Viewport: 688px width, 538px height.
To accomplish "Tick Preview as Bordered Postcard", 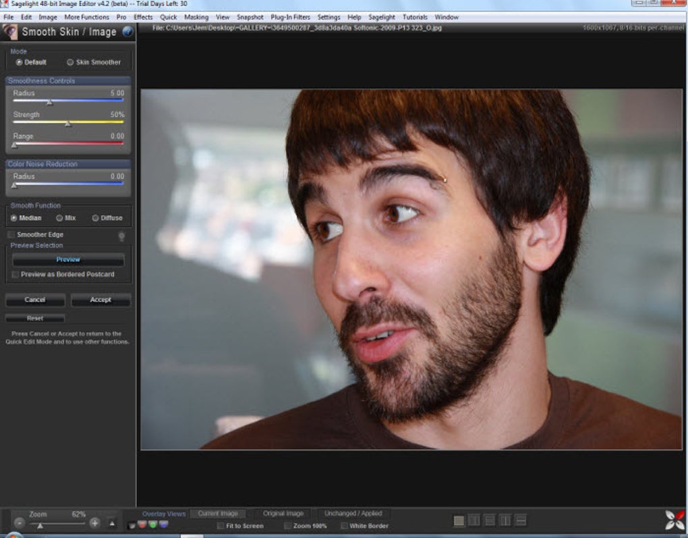I will pyautogui.click(x=16, y=275).
